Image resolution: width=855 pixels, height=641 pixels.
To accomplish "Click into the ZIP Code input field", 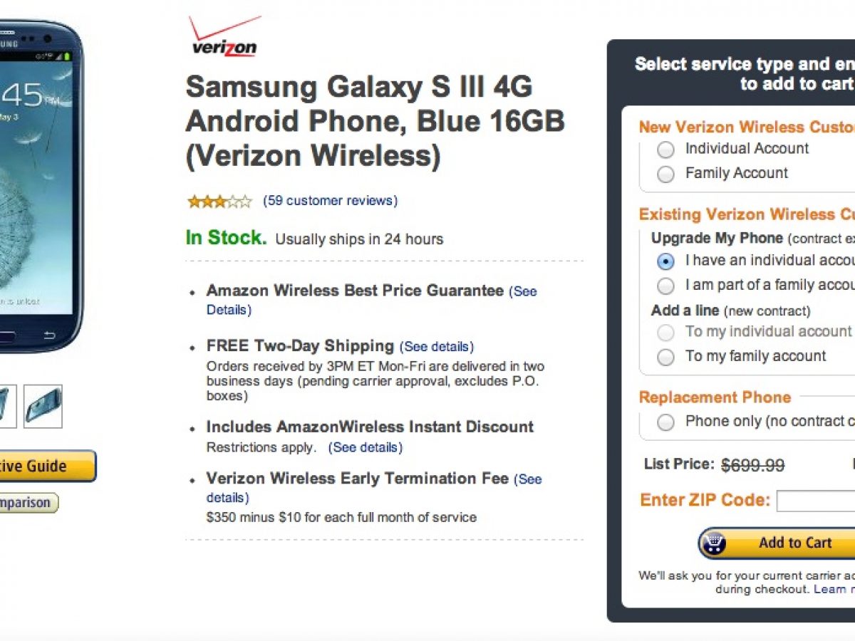I will click(816, 501).
